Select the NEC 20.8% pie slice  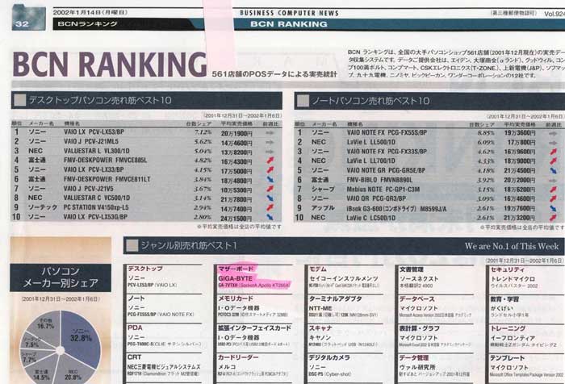tap(71, 373)
